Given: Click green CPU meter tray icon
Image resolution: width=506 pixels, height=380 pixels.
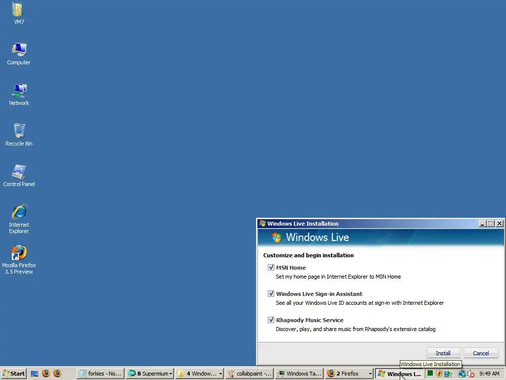Looking at the screenshot, I should coord(430,374).
